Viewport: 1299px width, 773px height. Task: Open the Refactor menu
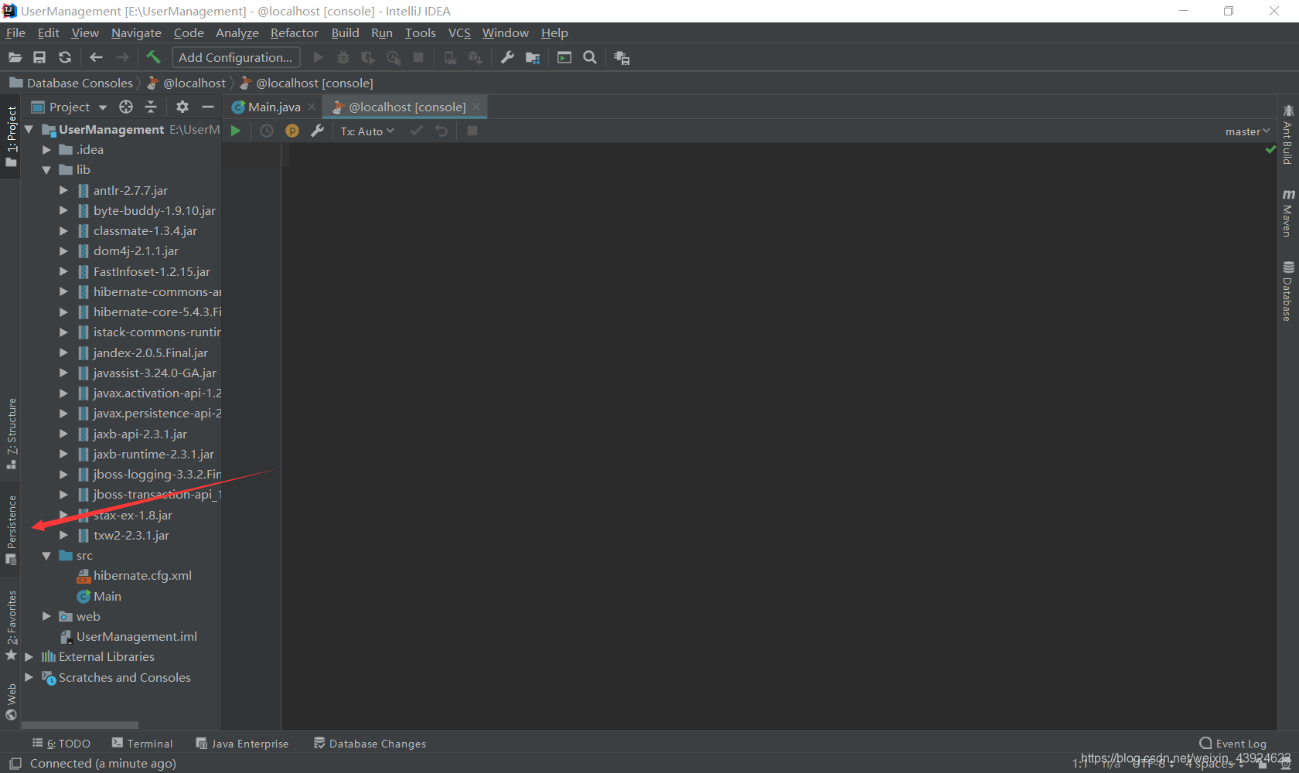(294, 32)
